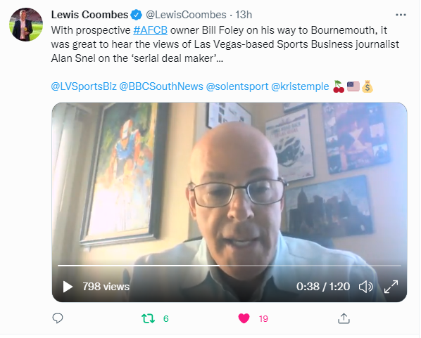Click the blue verified badge icon
The width and height of the screenshot is (421, 338).
tap(137, 15)
